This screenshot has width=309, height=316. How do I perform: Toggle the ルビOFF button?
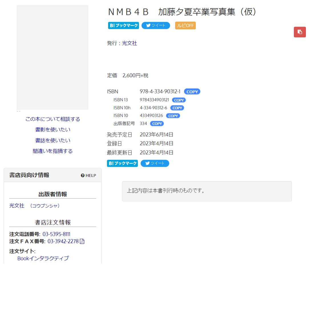185,26
